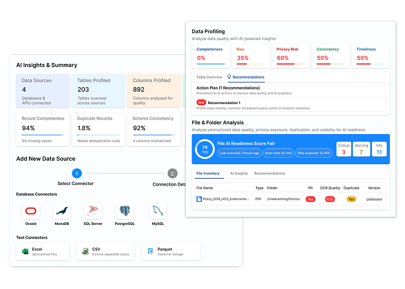This screenshot has height=289, width=405.
Task: Click the Action Plan (1 Recommendations) heading
Action: [228, 88]
